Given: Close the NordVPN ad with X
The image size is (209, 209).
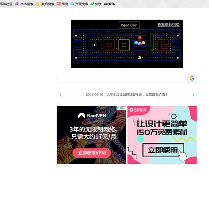Looking at the screenshot, I should [x=125, y=108].
